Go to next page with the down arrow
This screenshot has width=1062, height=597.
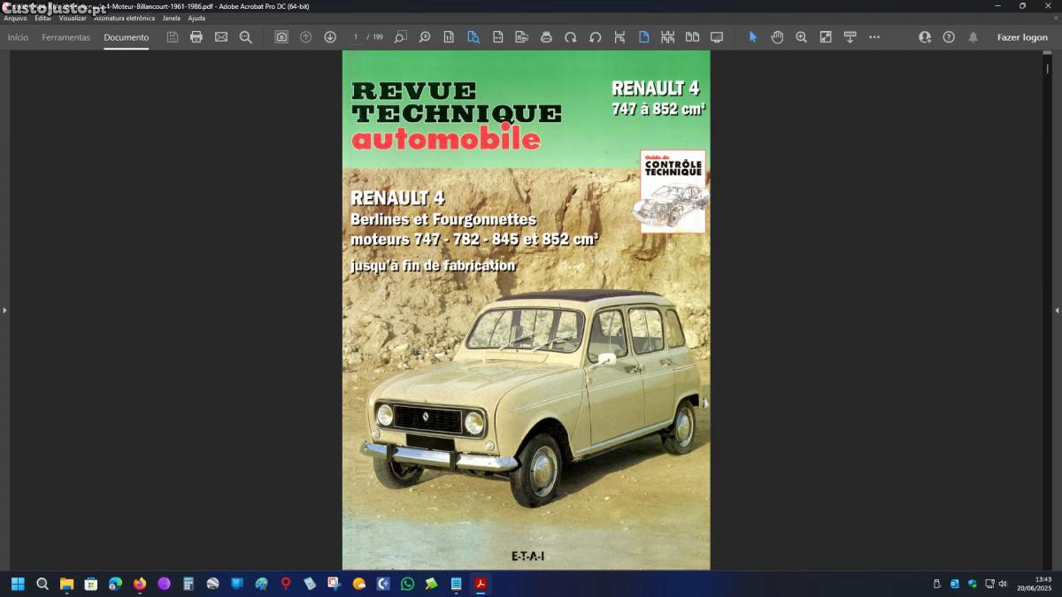tap(330, 37)
